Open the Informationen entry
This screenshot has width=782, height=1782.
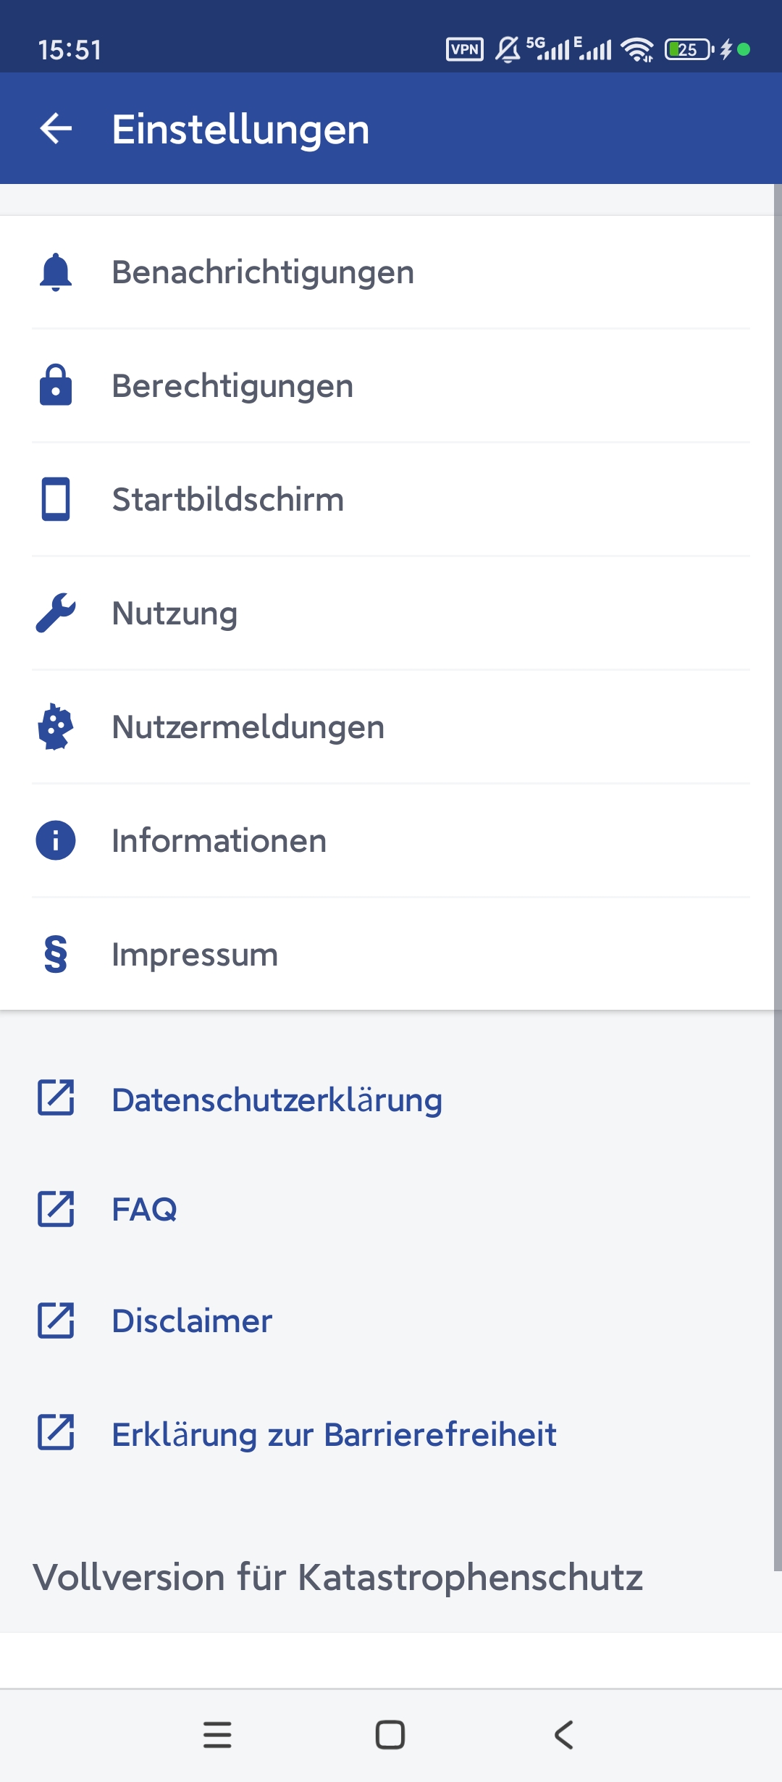219,840
